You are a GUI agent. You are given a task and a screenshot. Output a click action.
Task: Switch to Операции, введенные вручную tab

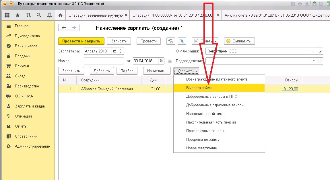click(x=96, y=15)
